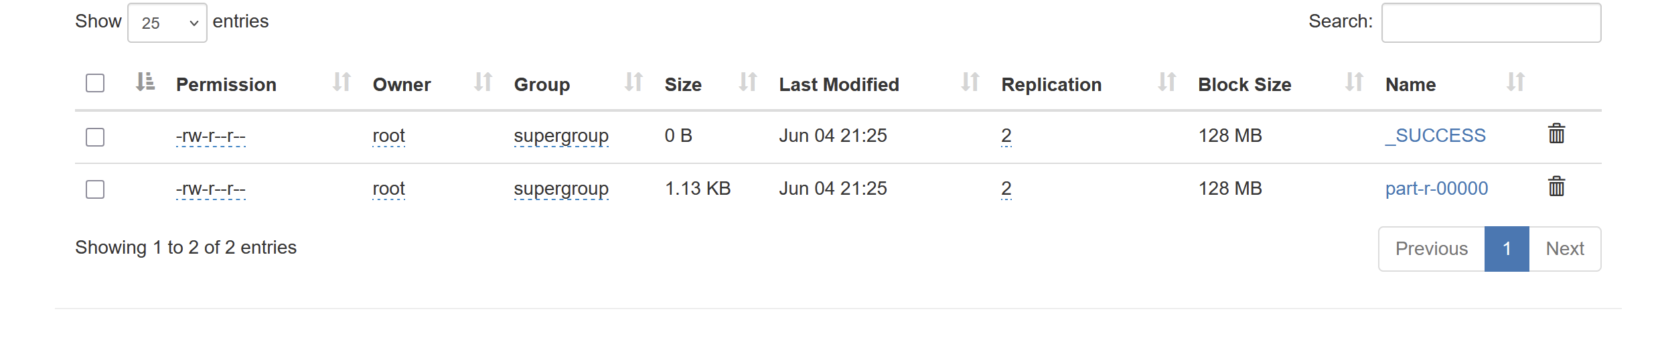Select the part-r-00000 row checkbox
The width and height of the screenshot is (1660, 338).
(x=95, y=190)
